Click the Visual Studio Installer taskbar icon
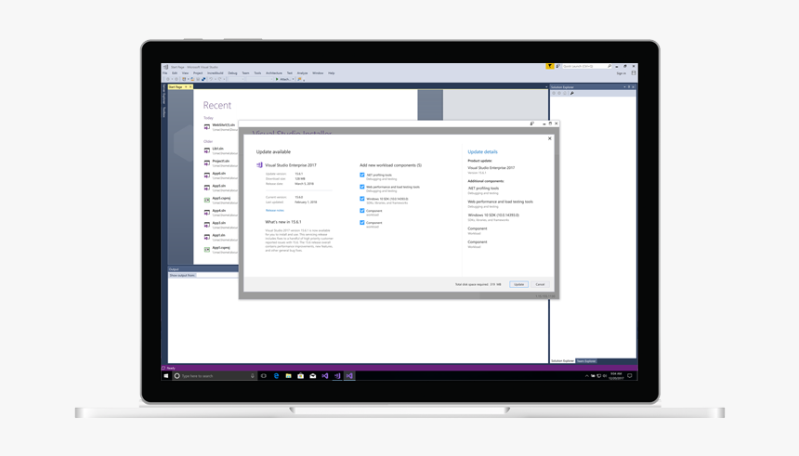799x456 pixels. tap(337, 375)
